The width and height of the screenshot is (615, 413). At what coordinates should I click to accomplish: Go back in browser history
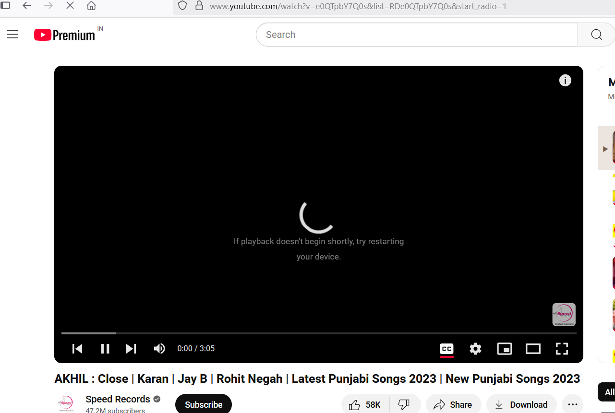pos(27,6)
